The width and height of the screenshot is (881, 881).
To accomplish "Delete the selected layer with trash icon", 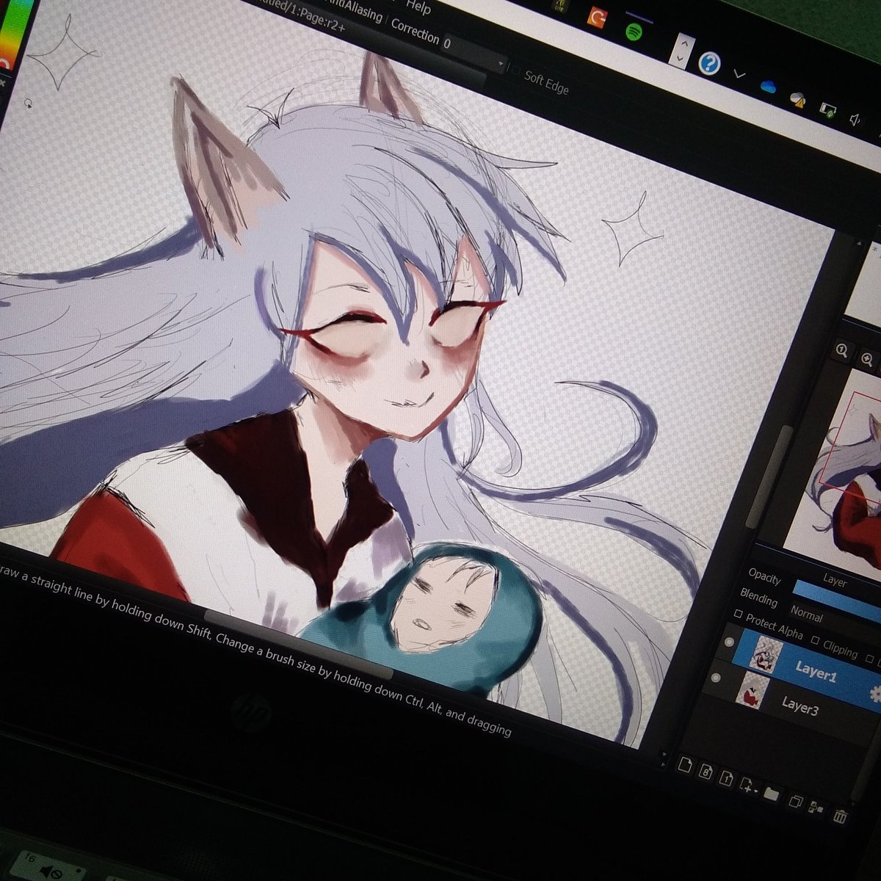I will (x=841, y=816).
